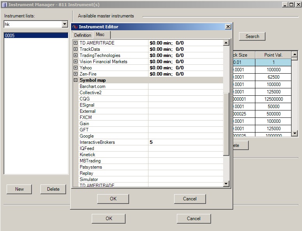Click the ESignal symbol map value field
The image size is (302, 231).
click(x=186, y=105)
